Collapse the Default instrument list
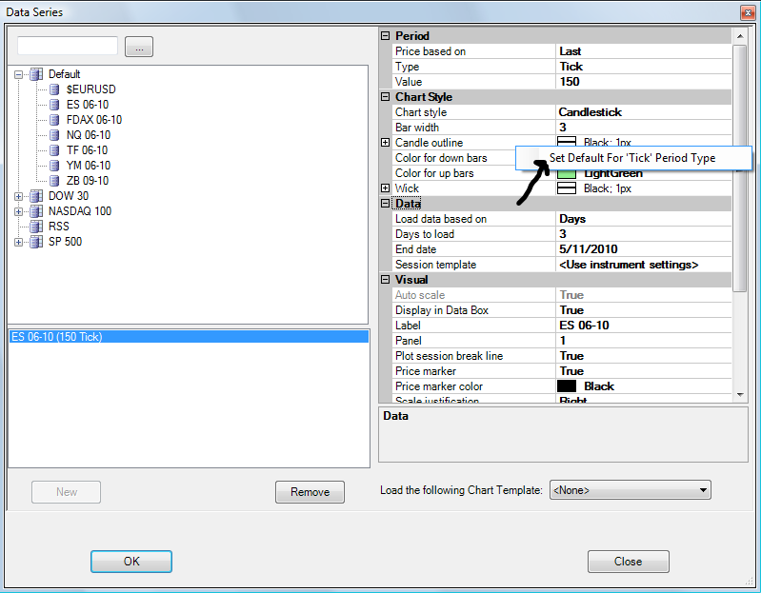761x593 pixels. (x=18, y=75)
